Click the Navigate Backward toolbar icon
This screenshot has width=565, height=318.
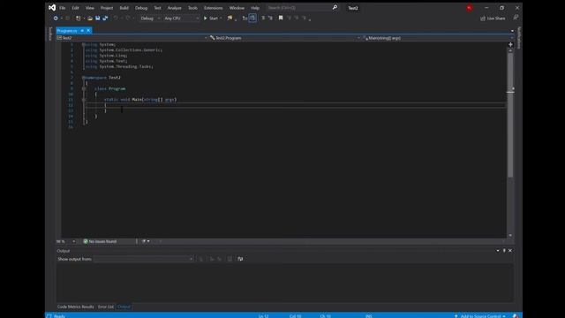56,18
